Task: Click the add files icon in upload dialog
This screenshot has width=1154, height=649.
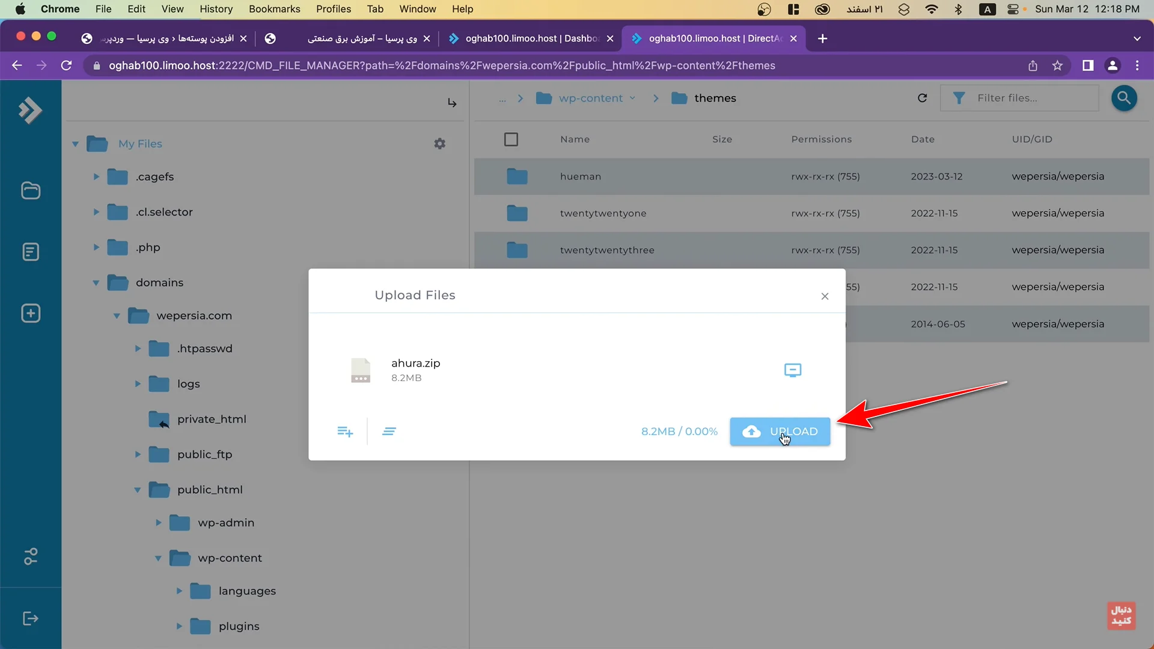Action: pyautogui.click(x=345, y=431)
